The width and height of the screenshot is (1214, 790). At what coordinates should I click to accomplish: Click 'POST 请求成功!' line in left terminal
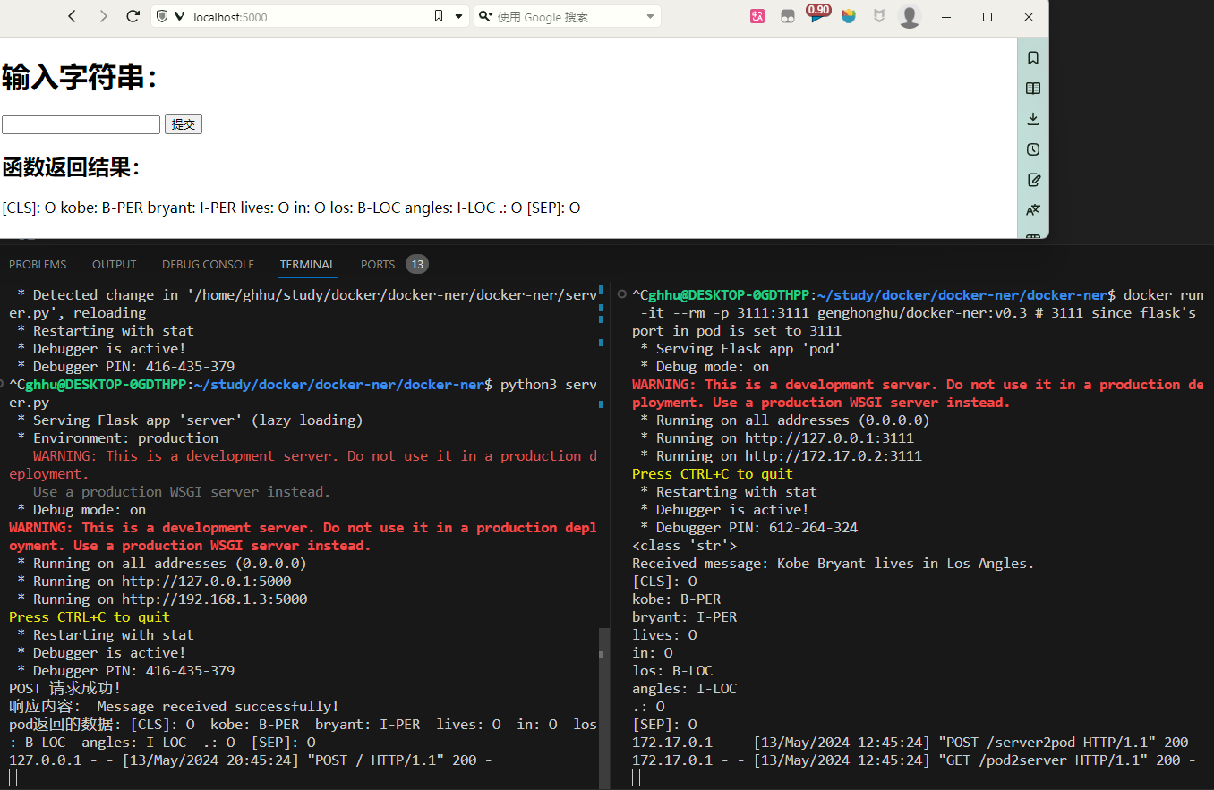coord(64,688)
